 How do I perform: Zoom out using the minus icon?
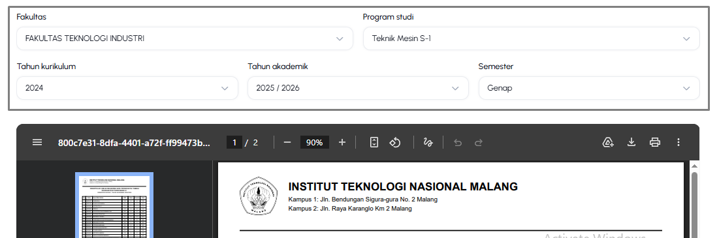tap(287, 142)
